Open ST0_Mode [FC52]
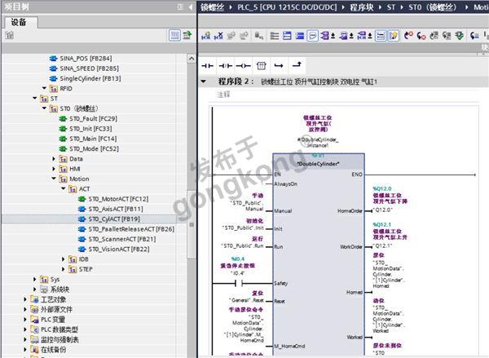Screen dimensions: 489x358 94,148
